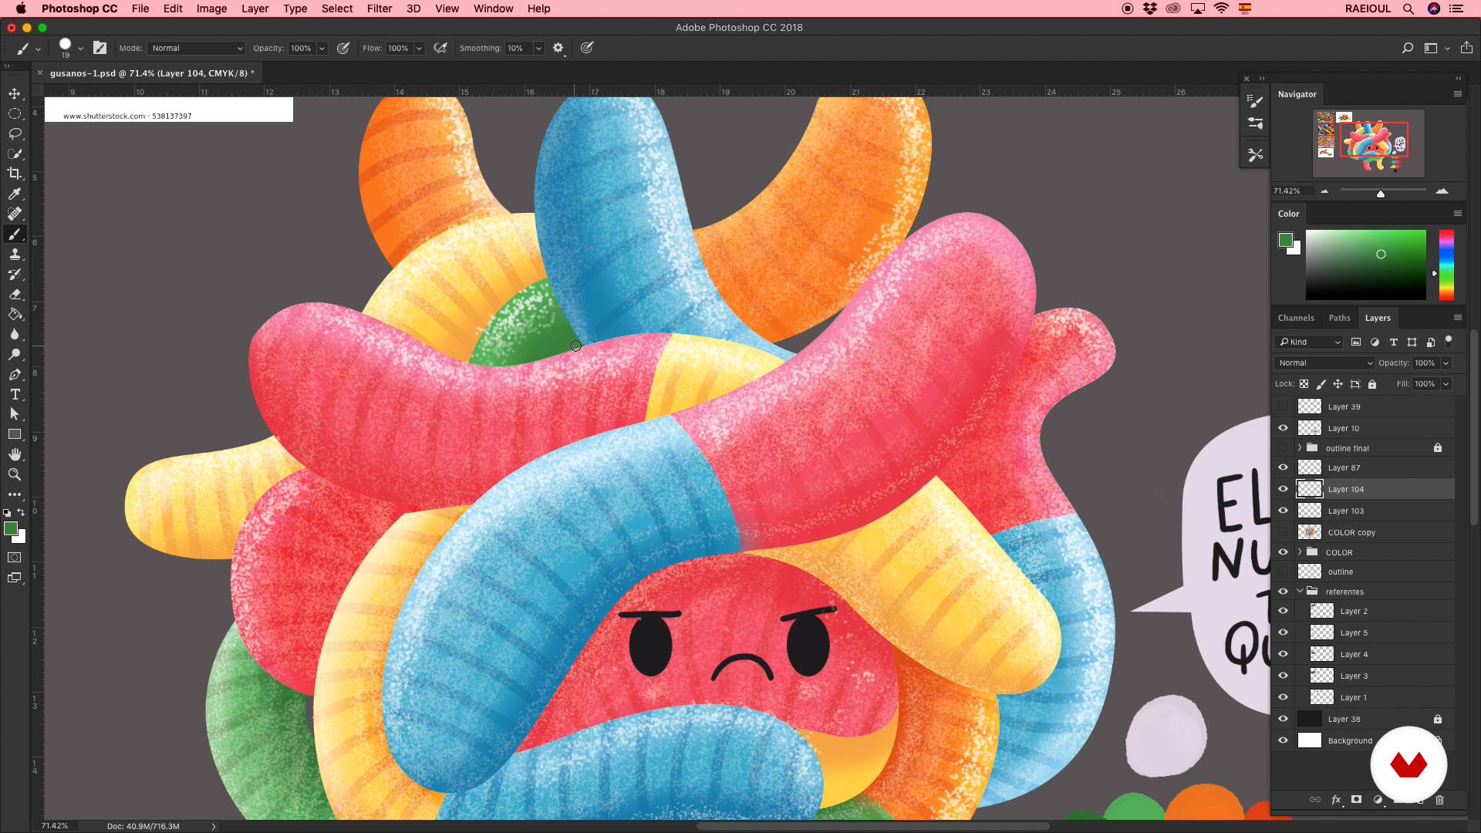Hide Layer 87 visibility eye
This screenshot has height=833, width=1481.
1283,467
